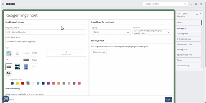Screen dimensions: 206x103
Task: Select the black tree sketch logo
Action: coord(9,74)
